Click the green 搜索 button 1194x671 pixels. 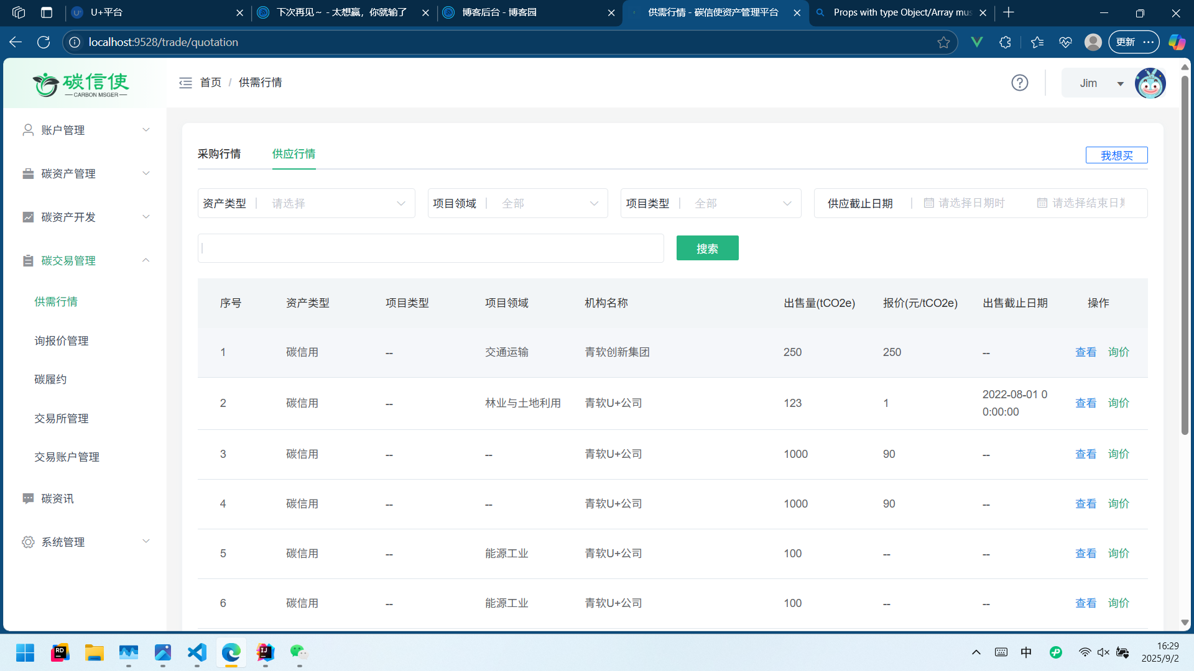pyautogui.click(x=707, y=249)
